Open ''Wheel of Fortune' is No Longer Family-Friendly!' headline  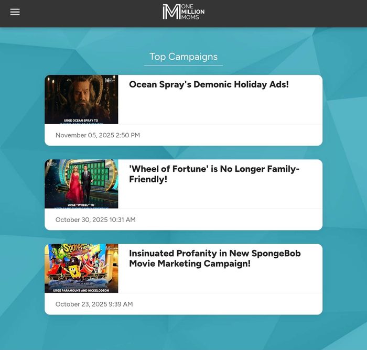214,174
